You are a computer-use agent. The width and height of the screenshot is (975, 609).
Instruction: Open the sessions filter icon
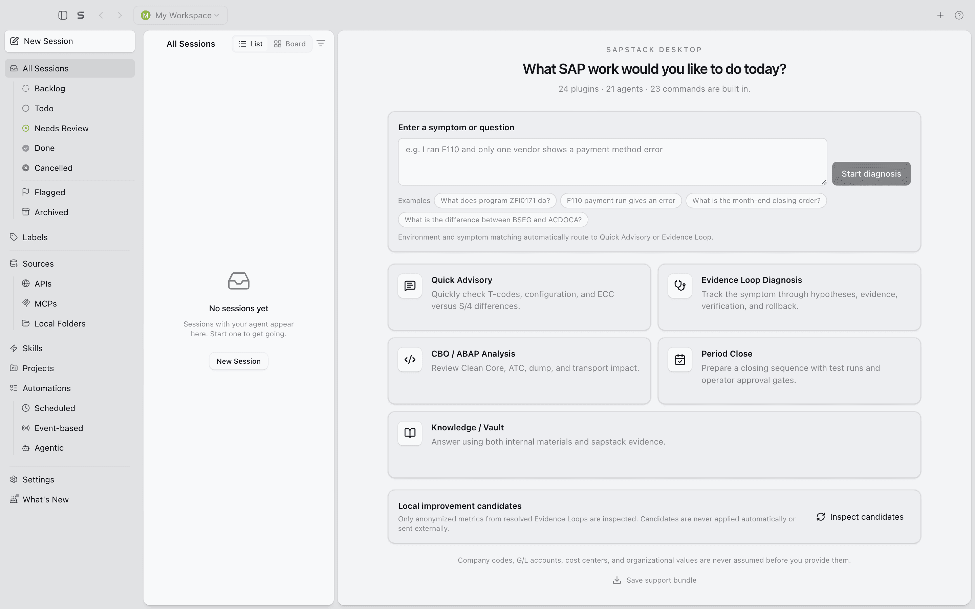click(x=321, y=44)
